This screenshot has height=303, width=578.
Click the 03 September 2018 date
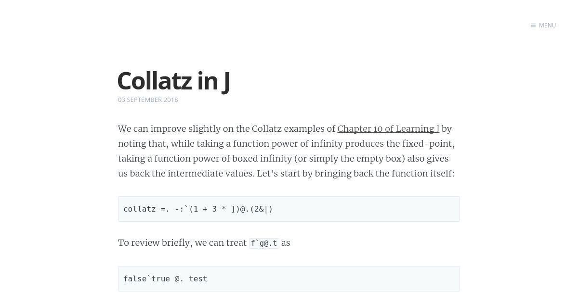tap(148, 100)
